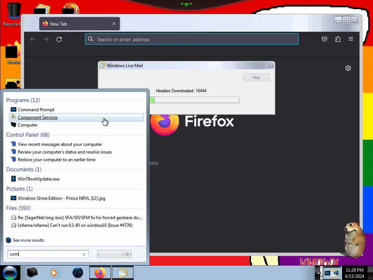
Task: Expand the Programs (12) results header
Action: (x=23, y=100)
